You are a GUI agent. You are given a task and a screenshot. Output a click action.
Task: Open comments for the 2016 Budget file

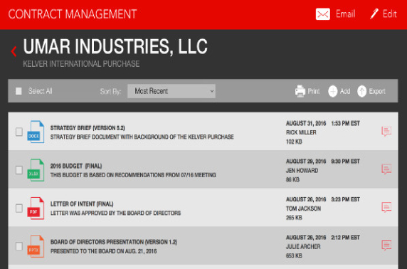click(386, 169)
